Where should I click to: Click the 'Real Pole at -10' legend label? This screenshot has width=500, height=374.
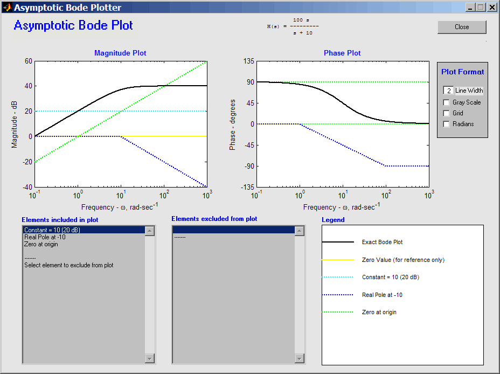(382, 295)
